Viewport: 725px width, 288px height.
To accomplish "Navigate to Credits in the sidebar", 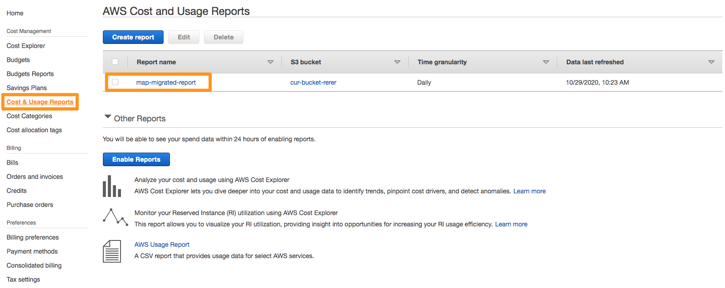I will coord(17,191).
